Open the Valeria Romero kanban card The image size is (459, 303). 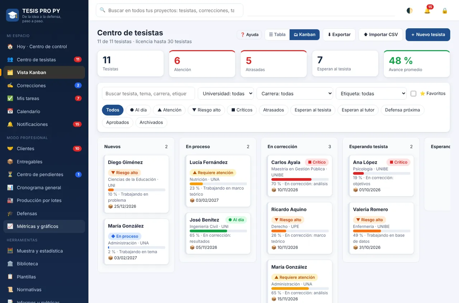(x=381, y=228)
